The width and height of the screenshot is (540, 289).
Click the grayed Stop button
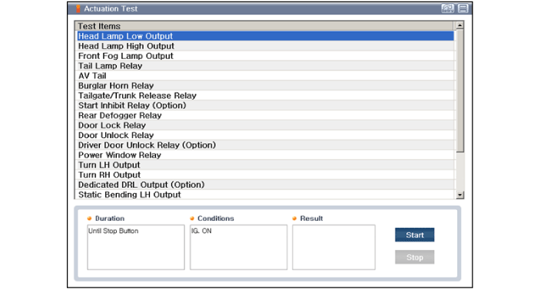coord(415,257)
